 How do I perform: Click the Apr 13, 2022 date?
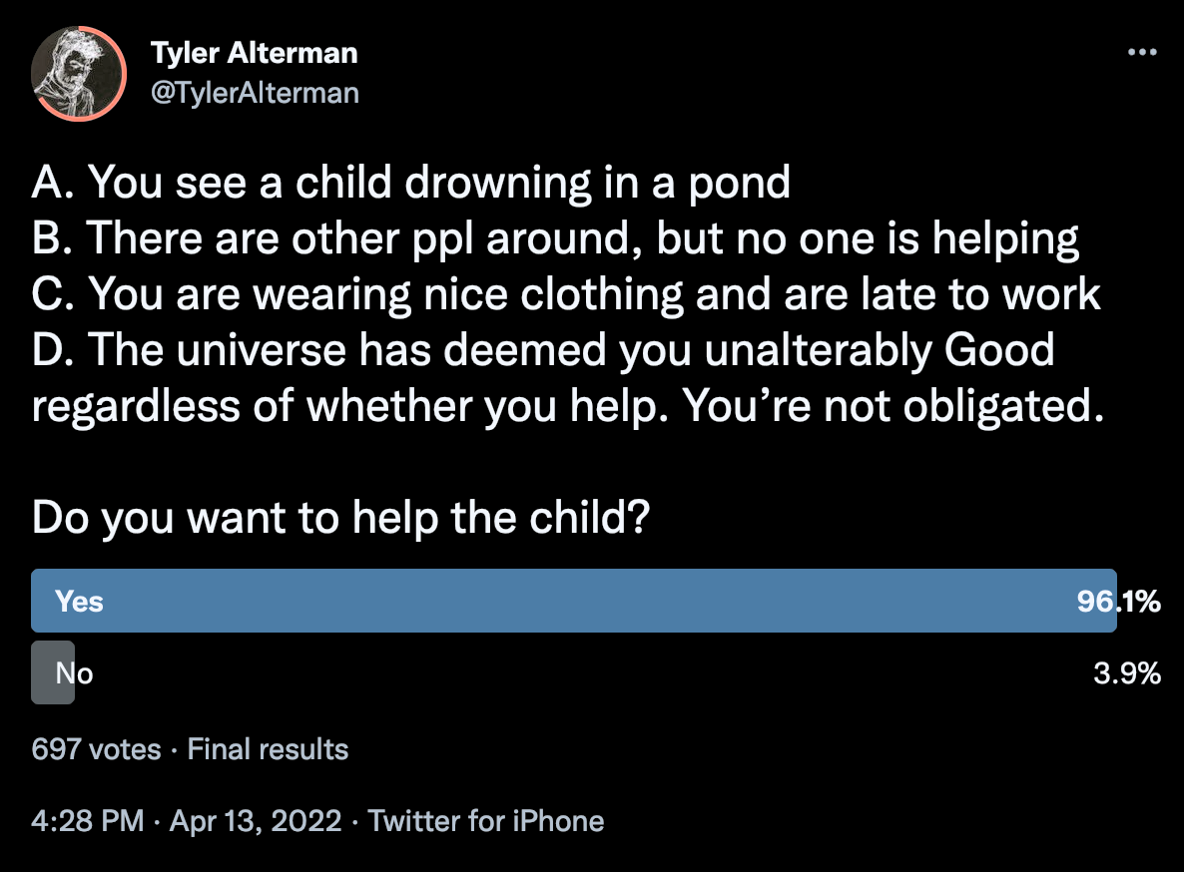click(x=256, y=821)
